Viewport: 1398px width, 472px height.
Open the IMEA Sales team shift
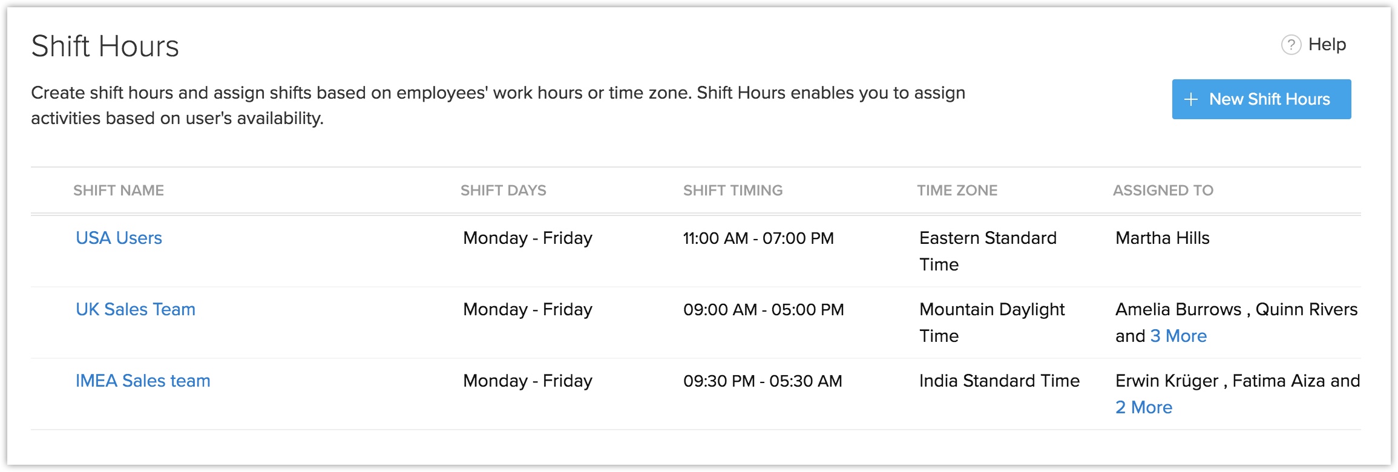click(x=143, y=381)
